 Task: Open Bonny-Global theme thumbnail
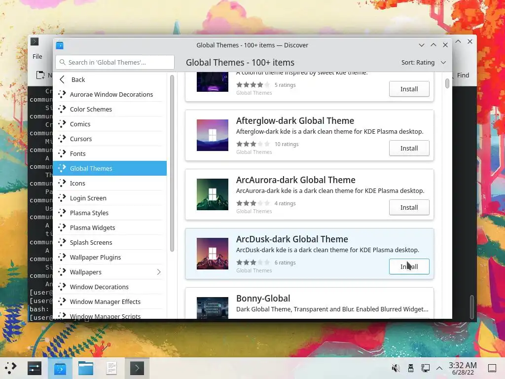point(213,308)
